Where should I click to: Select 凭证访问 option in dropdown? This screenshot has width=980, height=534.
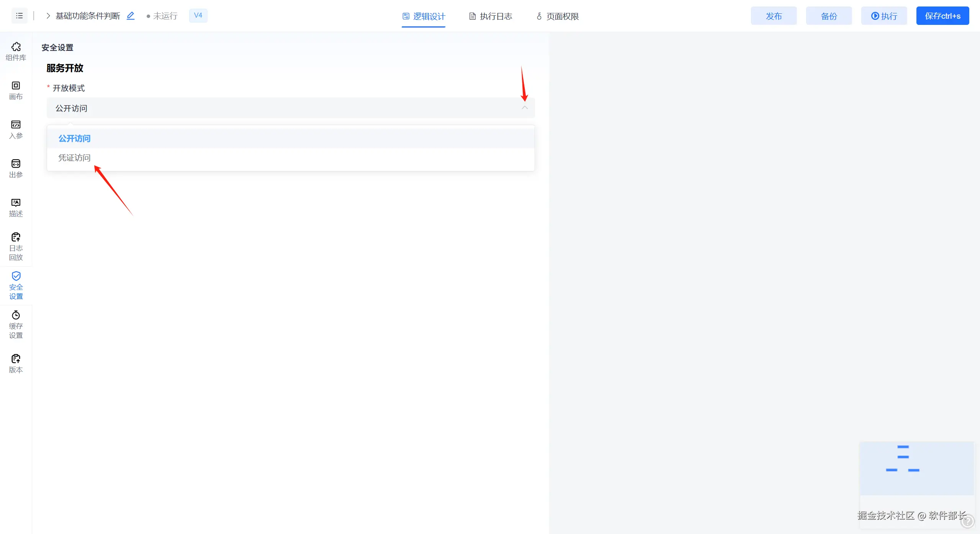(74, 158)
